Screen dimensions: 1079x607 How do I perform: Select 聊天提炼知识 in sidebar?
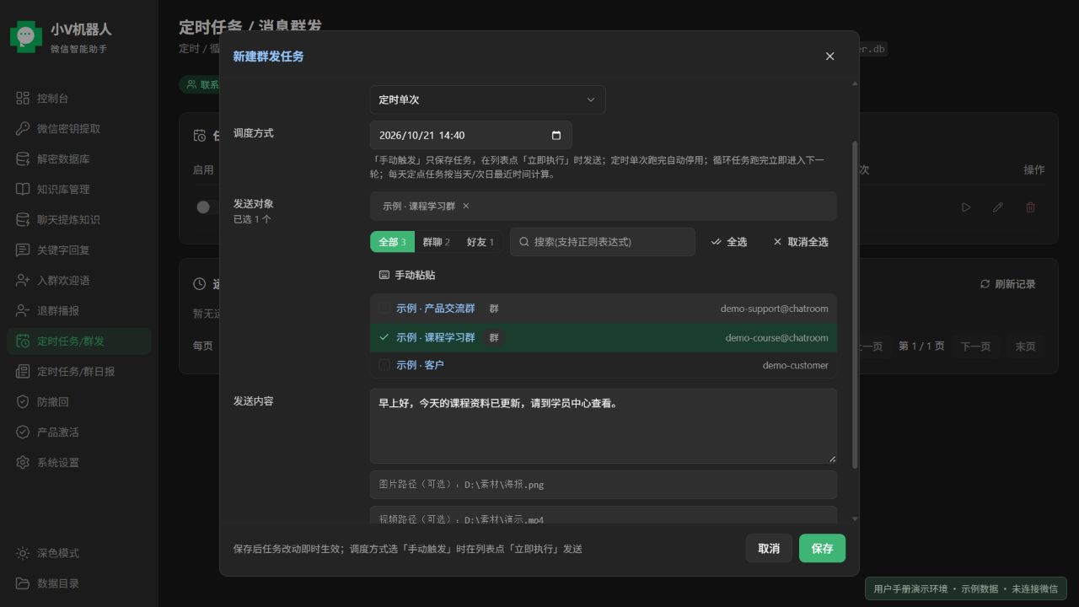pos(78,220)
